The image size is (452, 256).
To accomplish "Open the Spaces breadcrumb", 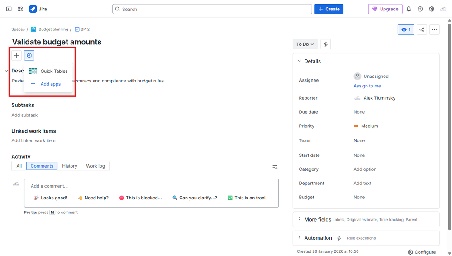I will [x=18, y=29].
